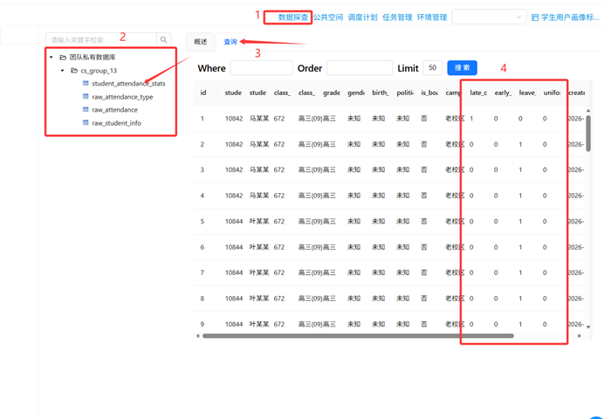Click the table's scroll-left arrow
Viewport: 604px width, 419px height.
pyautogui.click(x=197, y=336)
